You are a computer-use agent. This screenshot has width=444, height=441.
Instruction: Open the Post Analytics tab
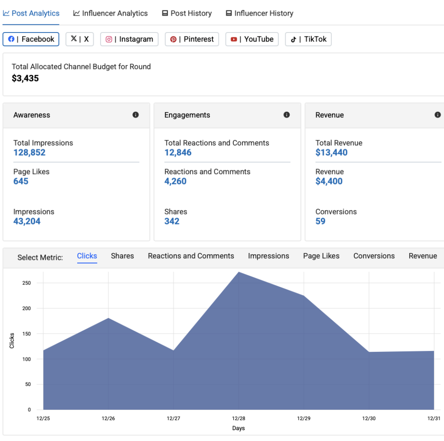(x=31, y=13)
